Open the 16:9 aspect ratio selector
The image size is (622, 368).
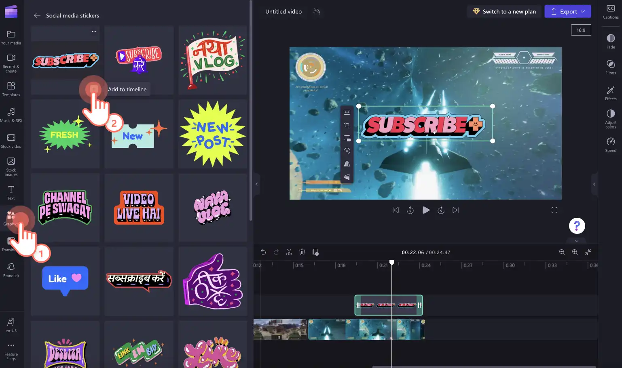pyautogui.click(x=581, y=30)
